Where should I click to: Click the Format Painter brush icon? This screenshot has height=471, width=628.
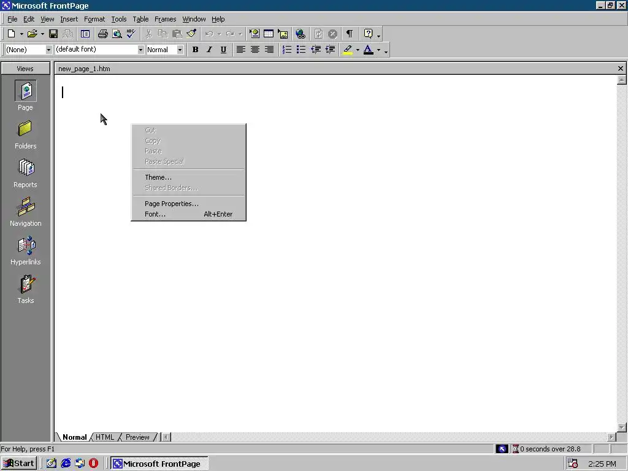point(191,34)
